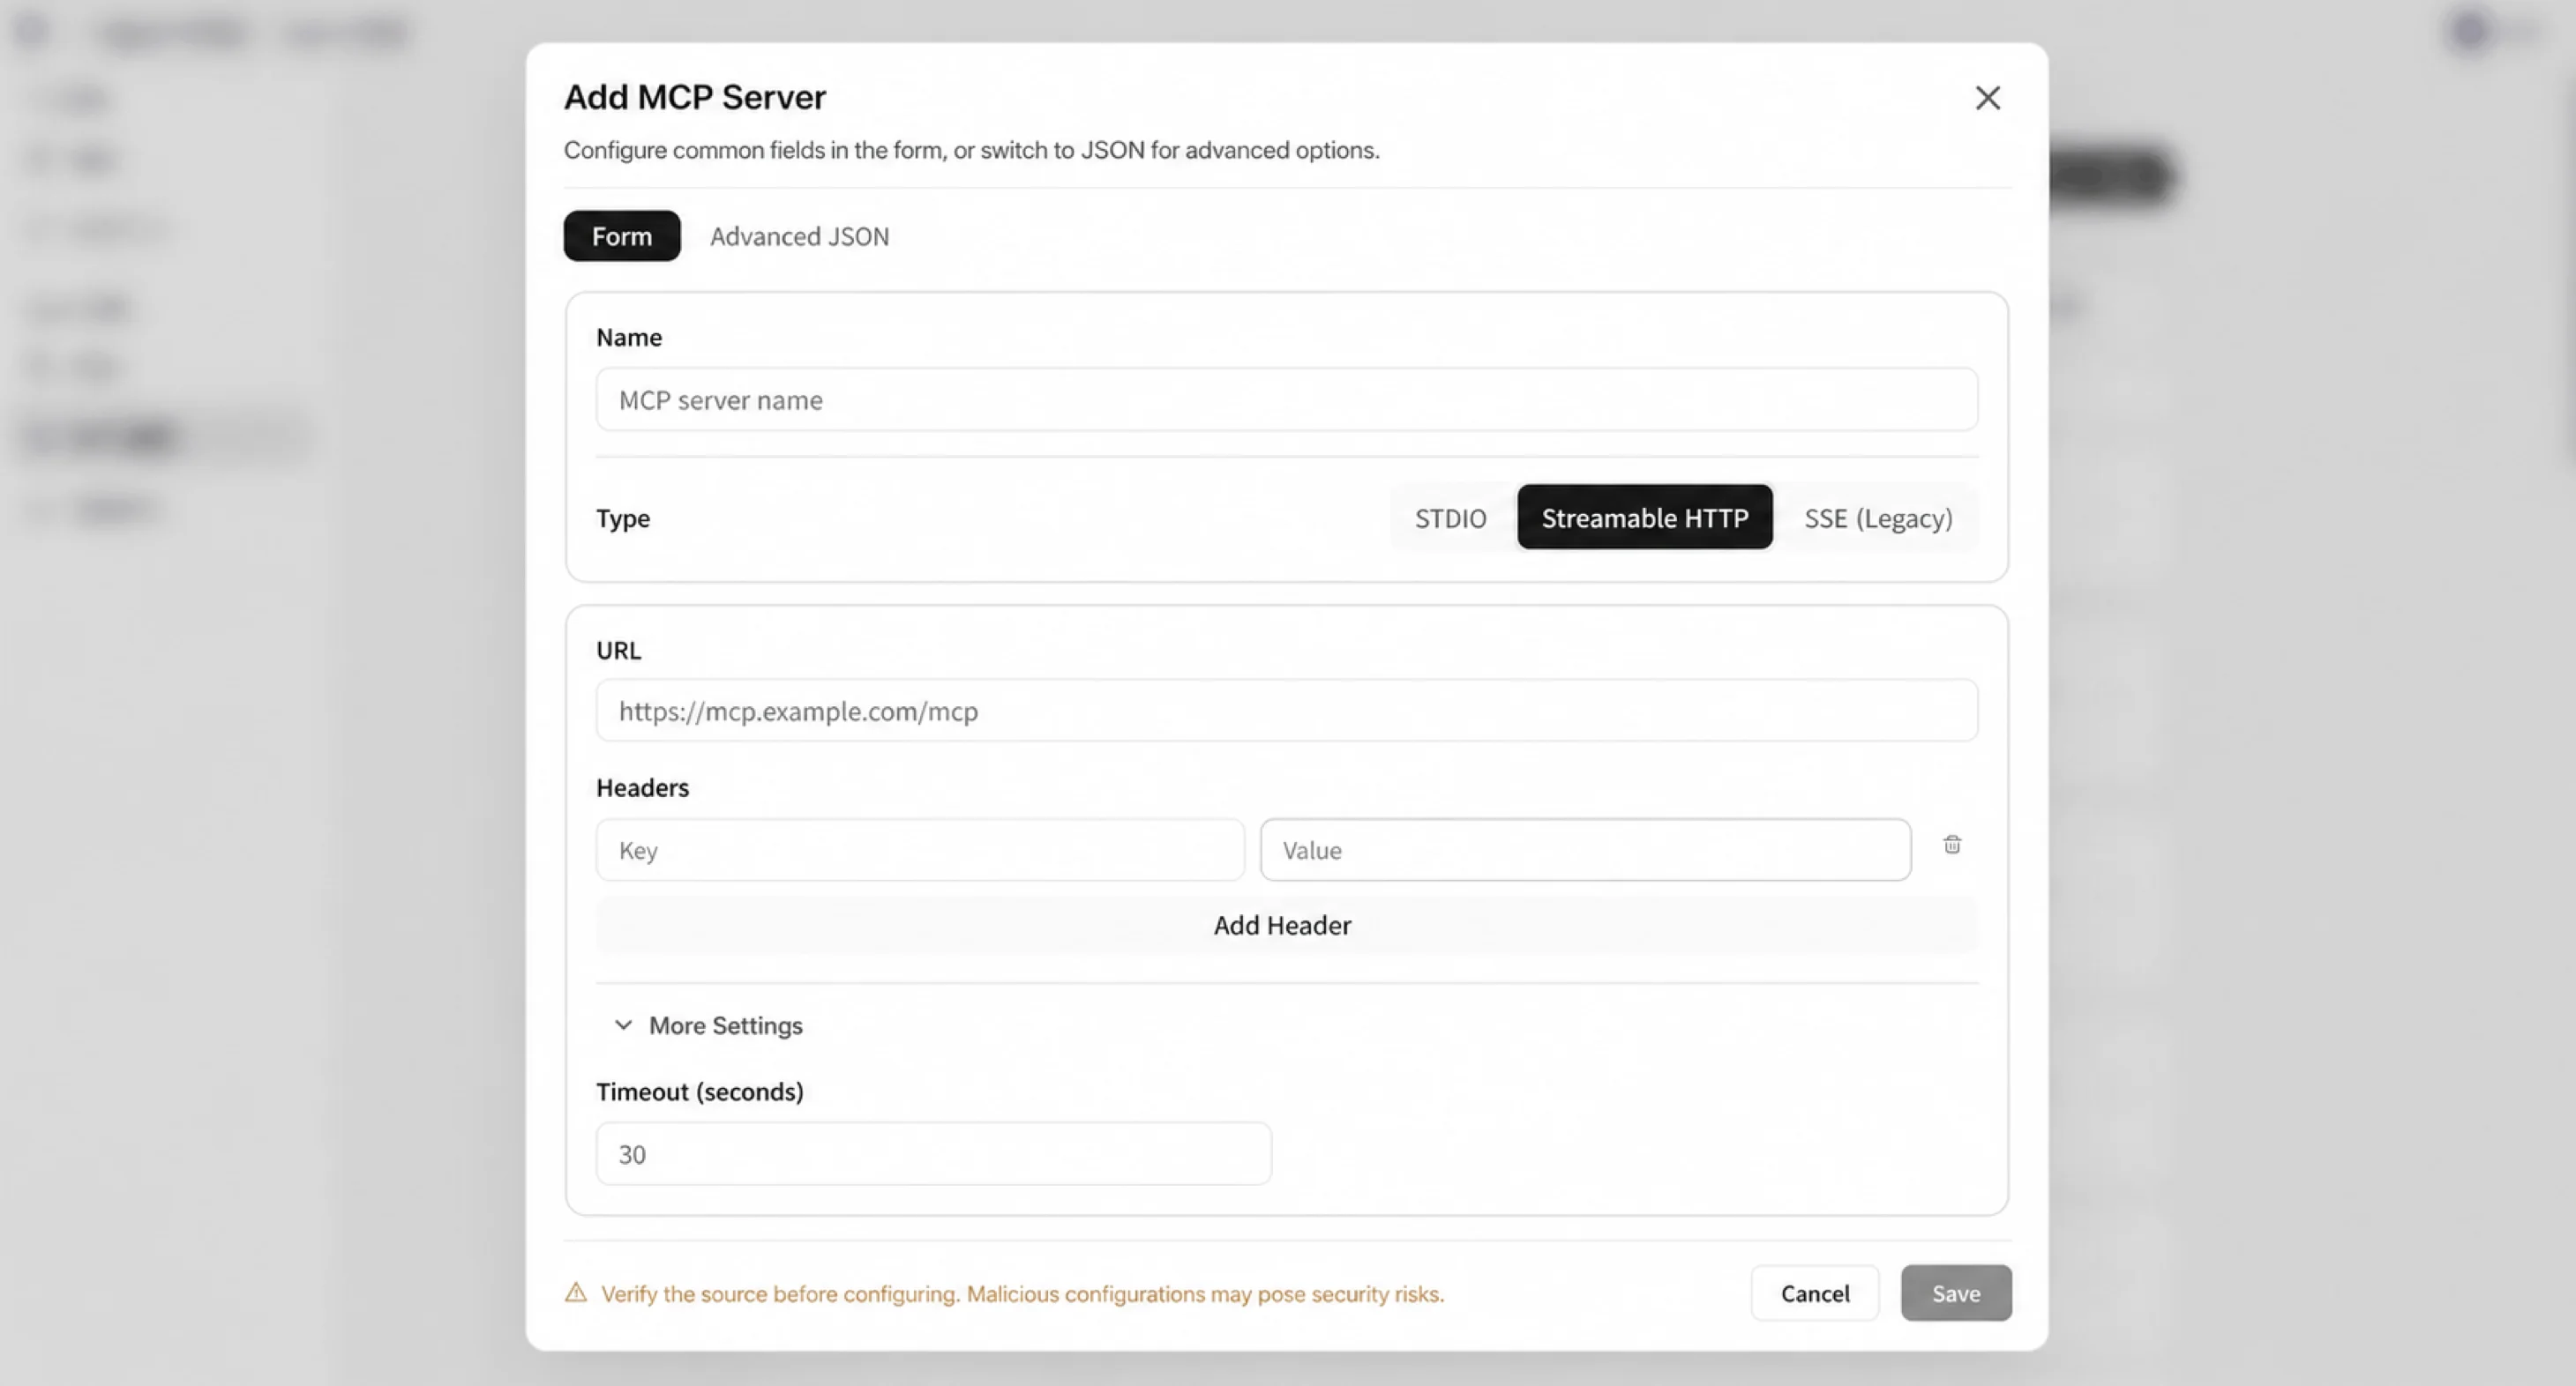This screenshot has width=2576, height=1386.
Task: Switch to the Form tab
Action: pyautogui.click(x=622, y=235)
